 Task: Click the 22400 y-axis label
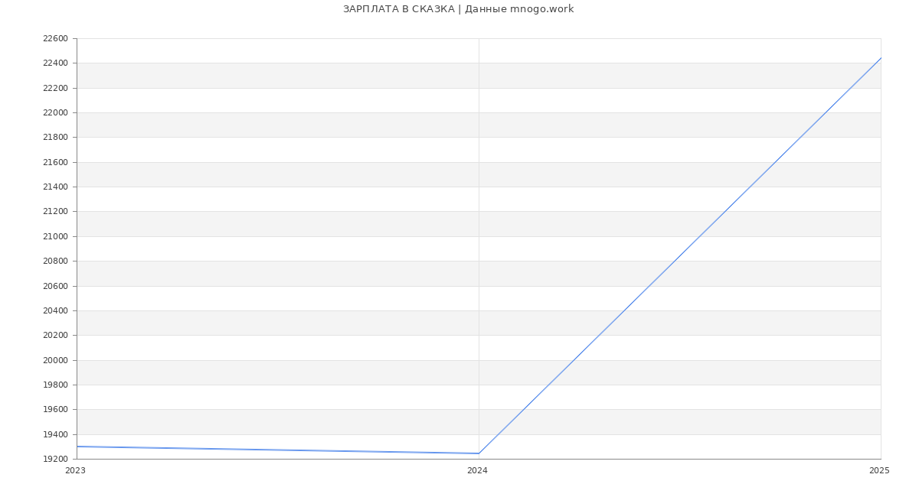(55, 63)
